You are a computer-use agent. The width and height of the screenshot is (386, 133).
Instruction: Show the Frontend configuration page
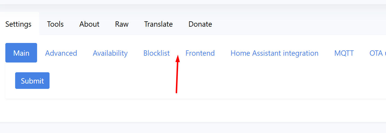coord(200,53)
